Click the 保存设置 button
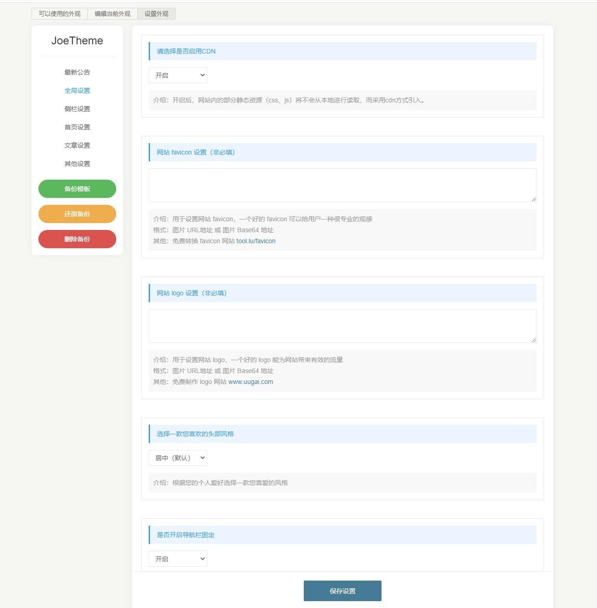This screenshot has width=597, height=608. (x=343, y=591)
